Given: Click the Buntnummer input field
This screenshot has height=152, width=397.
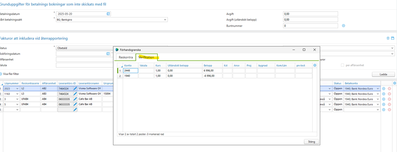Looking at the screenshot, I should (x=310, y=26).
